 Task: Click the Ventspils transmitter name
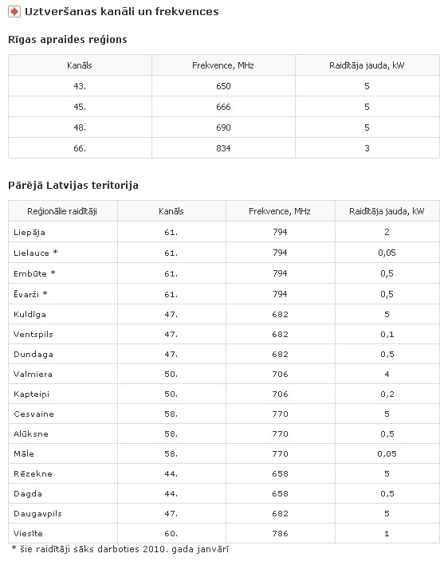click(33, 334)
